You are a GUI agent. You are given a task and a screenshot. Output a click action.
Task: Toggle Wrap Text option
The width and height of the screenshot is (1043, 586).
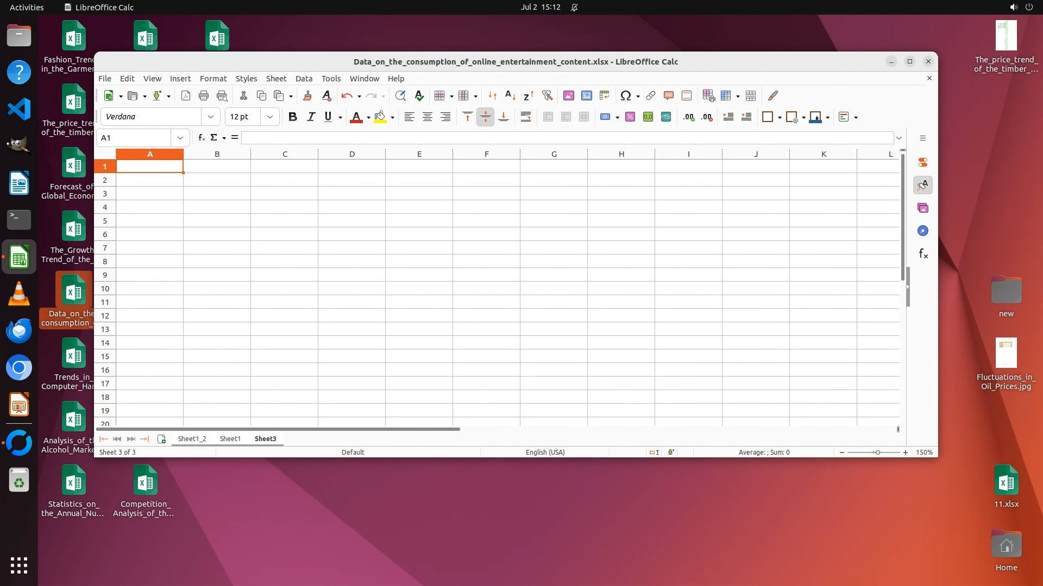525,117
